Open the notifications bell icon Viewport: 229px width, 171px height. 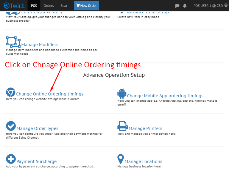coord(185,6)
